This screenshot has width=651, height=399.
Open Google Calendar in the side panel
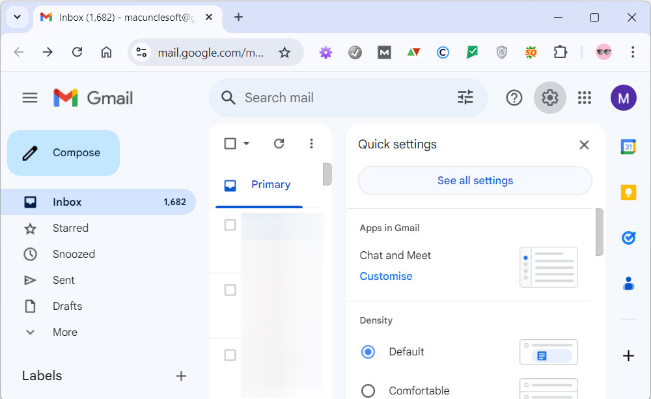(x=627, y=147)
